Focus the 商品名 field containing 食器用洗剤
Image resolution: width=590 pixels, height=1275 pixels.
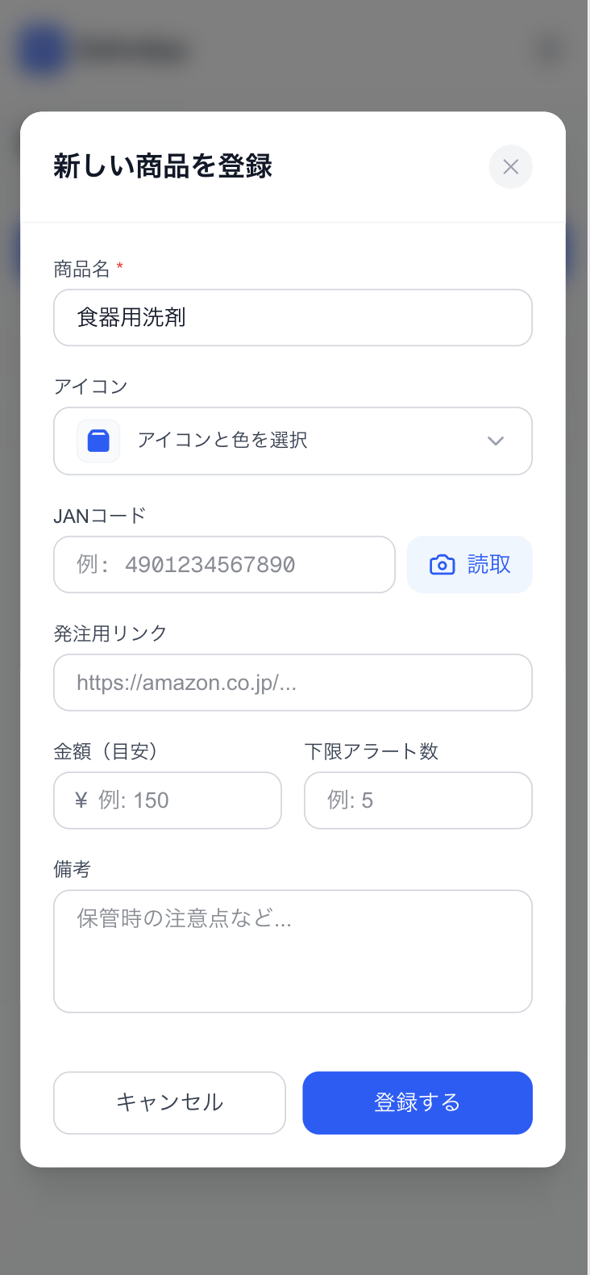tap(293, 318)
